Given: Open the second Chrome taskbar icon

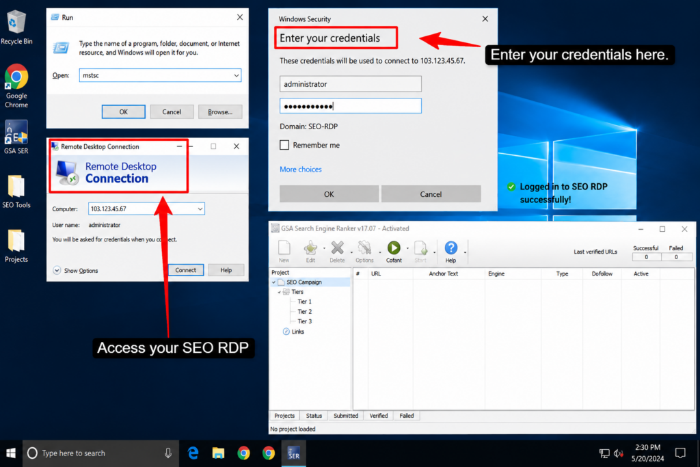Looking at the screenshot, I should pyautogui.click(x=268, y=453).
